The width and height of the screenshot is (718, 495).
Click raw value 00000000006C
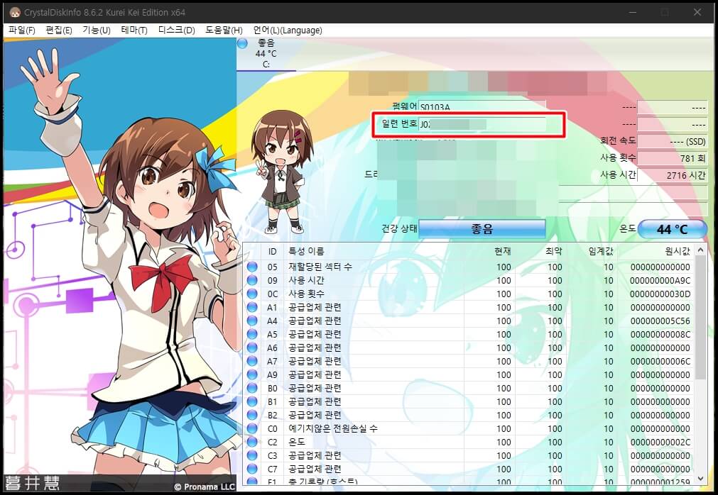click(x=660, y=361)
